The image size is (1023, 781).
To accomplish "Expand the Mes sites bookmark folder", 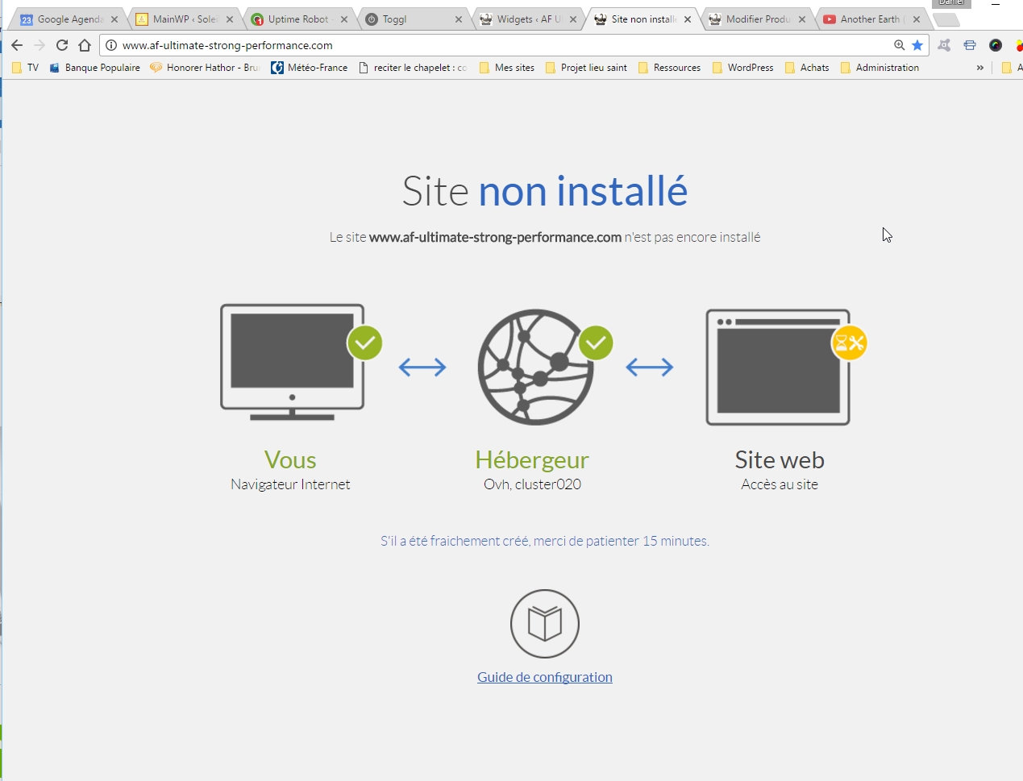I will [507, 68].
